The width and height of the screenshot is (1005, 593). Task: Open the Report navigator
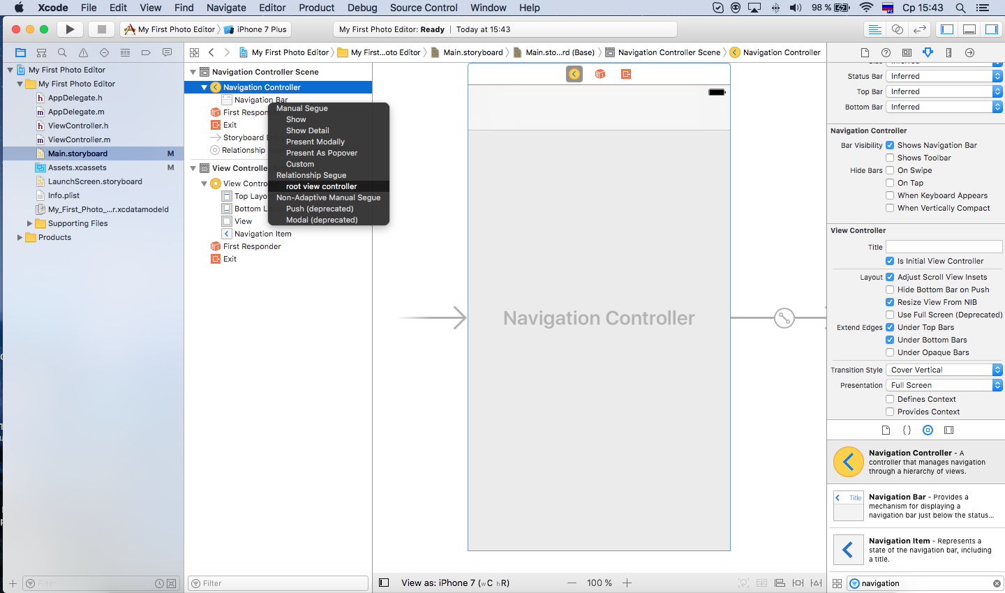coord(167,52)
